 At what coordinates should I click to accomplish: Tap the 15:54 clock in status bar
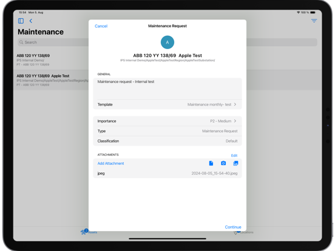[x=22, y=13]
